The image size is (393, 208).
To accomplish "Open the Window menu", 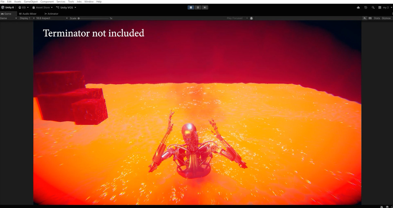I will pos(89,2).
